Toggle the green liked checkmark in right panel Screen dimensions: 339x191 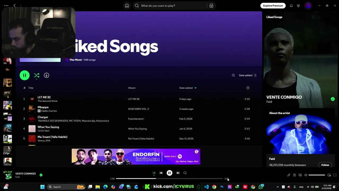pyautogui.click(x=333, y=99)
